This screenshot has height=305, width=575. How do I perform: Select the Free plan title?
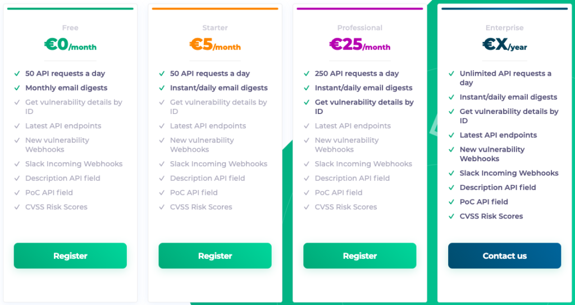[70, 28]
